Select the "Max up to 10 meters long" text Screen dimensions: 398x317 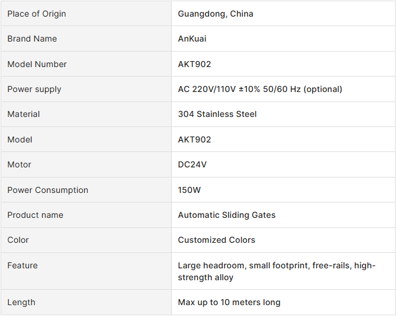(x=229, y=302)
